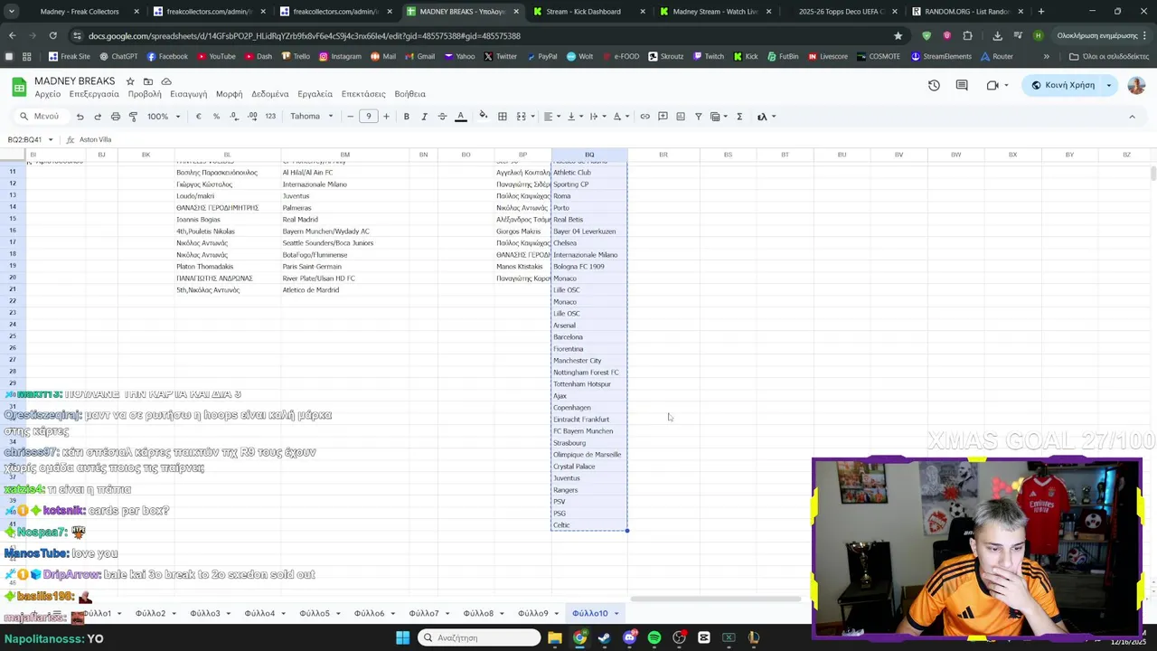
Task: Apply percent format with the % icon
Action: 216,117
